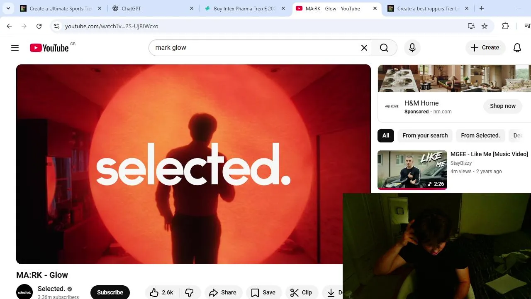Close the best rappers Tier List tab
The image size is (531, 299).
(x=467, y=8)
